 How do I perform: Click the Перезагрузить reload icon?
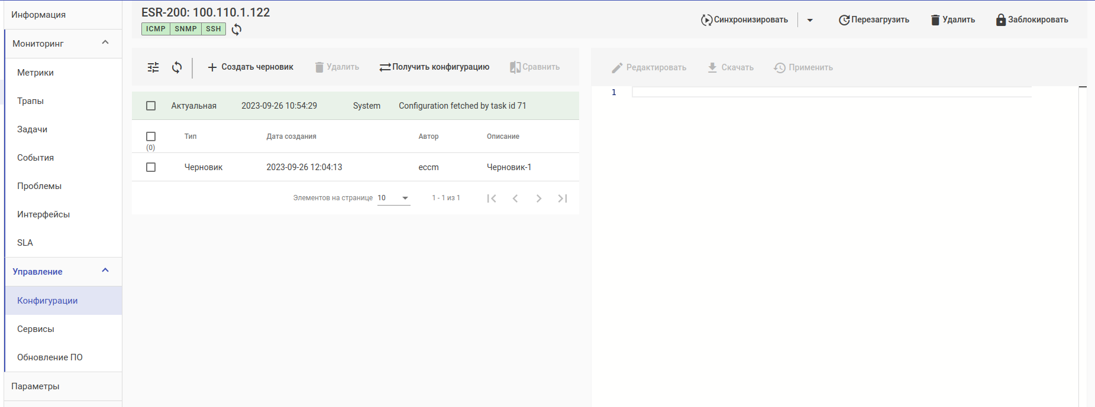(x=844, y=20)
